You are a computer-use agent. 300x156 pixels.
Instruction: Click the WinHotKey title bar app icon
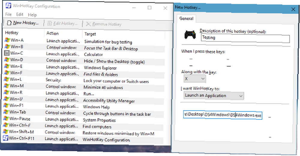[x=8, y=5]
